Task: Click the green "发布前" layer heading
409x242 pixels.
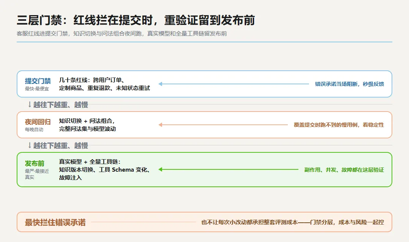Action: click(35, 163)
